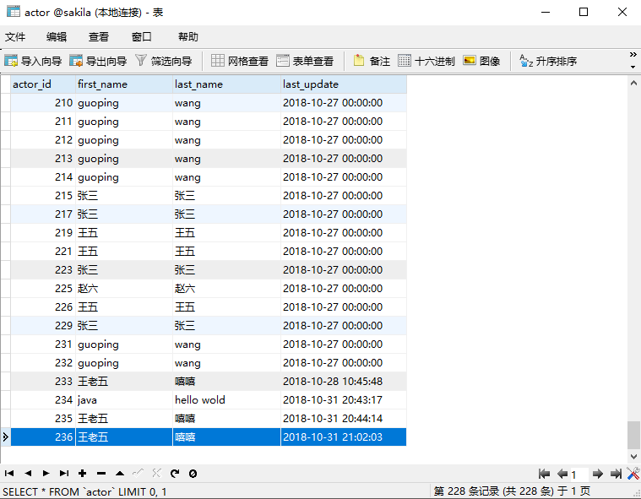Image resolution: width=641 pixels, height=499 pixels.
Task: Click the edit record triangle icon
Action: click(x=120, y=474)
